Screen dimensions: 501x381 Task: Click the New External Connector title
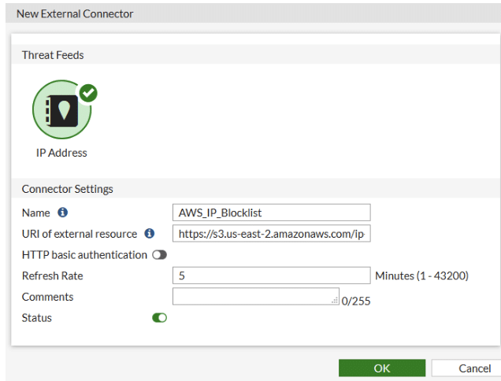pyautogui.click(x=75, y=13)
